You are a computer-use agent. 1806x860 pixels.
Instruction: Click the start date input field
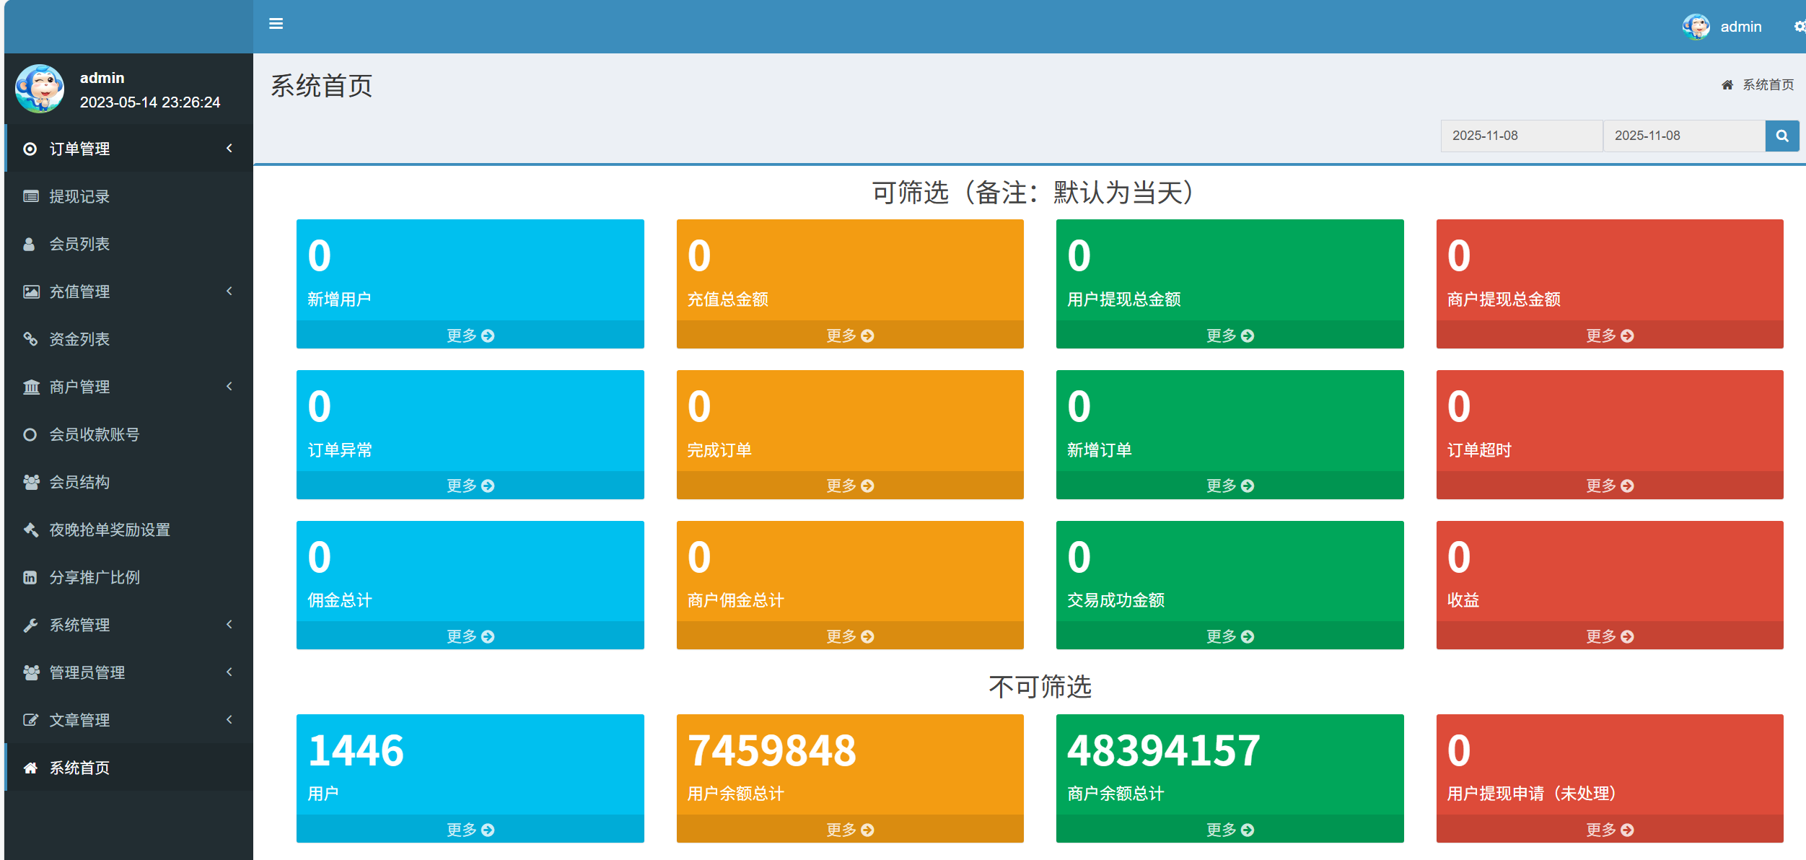[1521, 136]
